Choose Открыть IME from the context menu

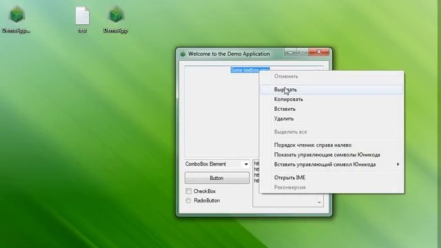click(x=331, y=178)
